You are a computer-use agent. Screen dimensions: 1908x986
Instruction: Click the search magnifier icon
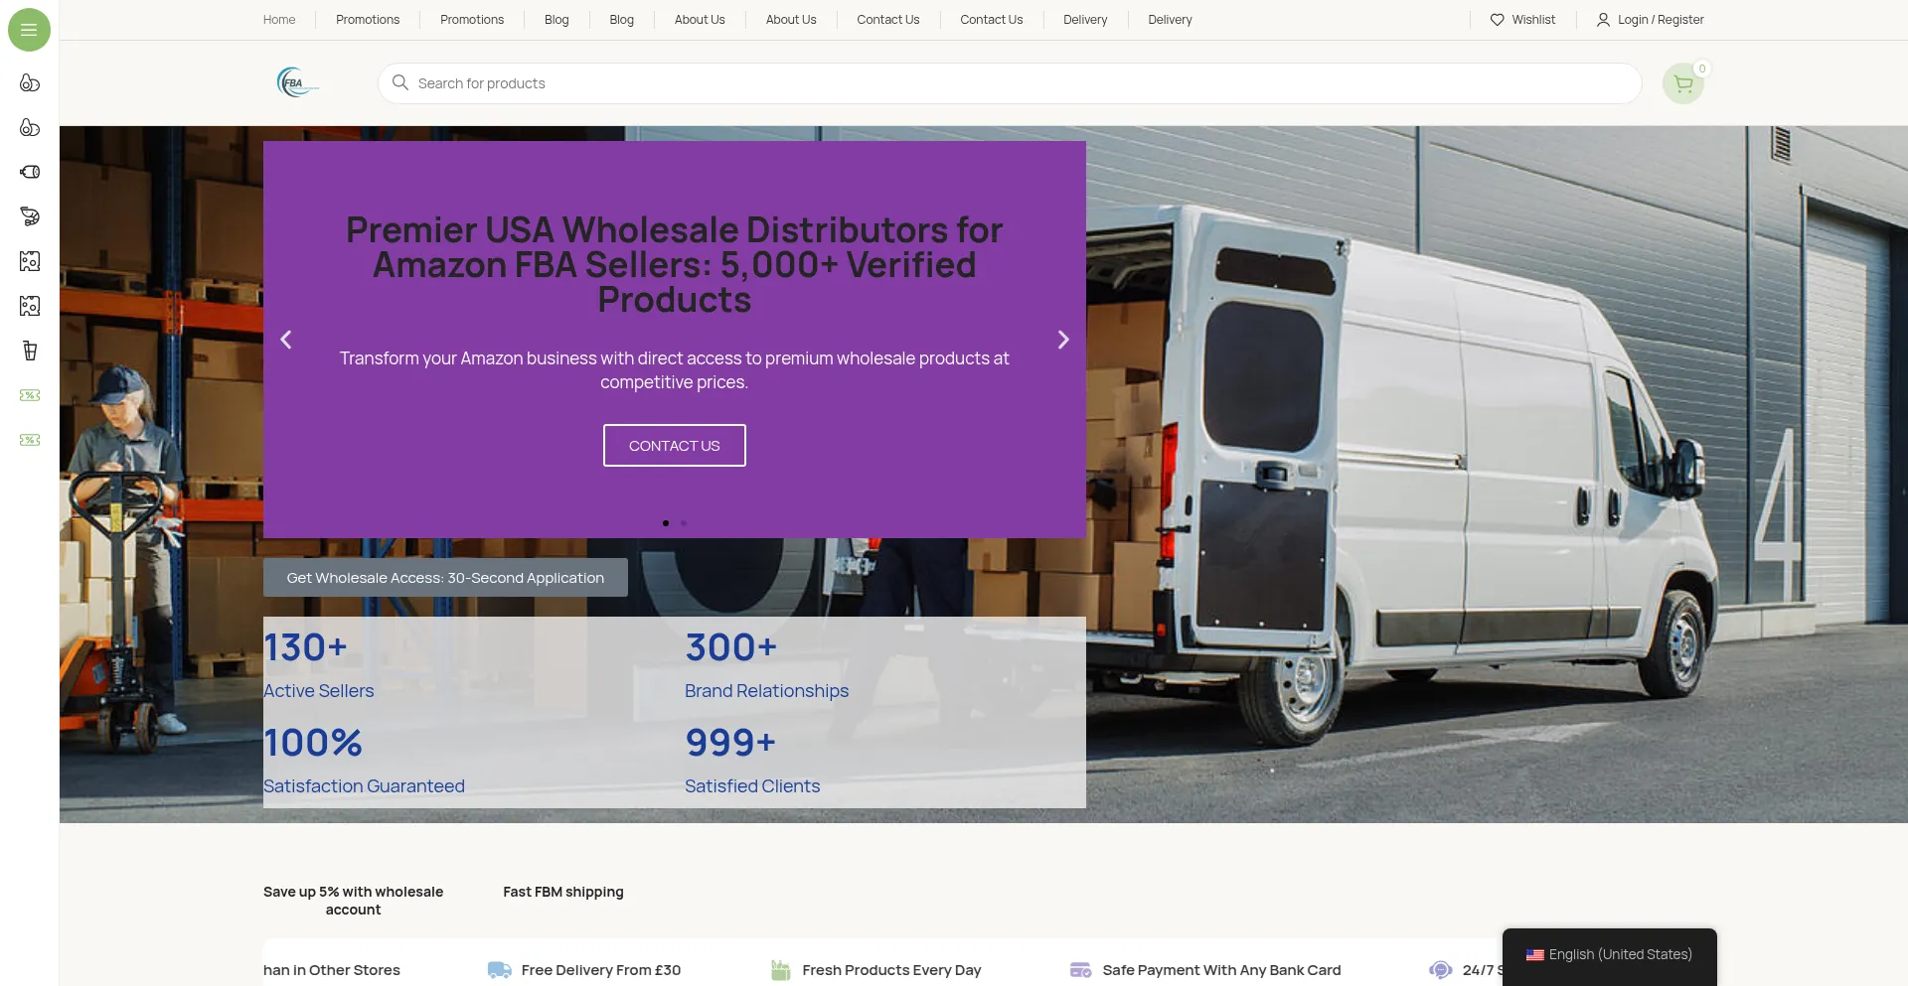(x=400, y=82)
